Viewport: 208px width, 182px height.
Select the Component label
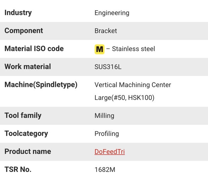[24, 31]
